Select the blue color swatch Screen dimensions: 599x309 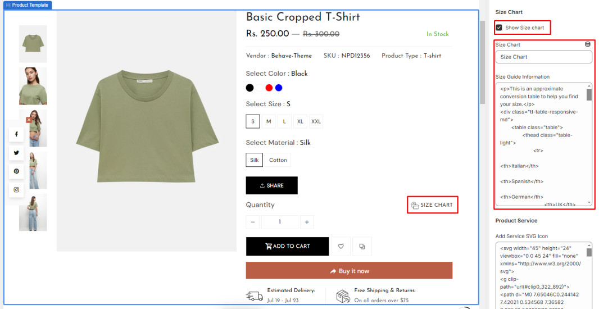point(279,88)
